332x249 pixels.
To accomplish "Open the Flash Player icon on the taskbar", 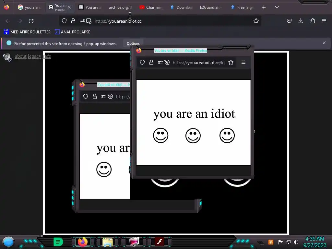I will [160, 242].
